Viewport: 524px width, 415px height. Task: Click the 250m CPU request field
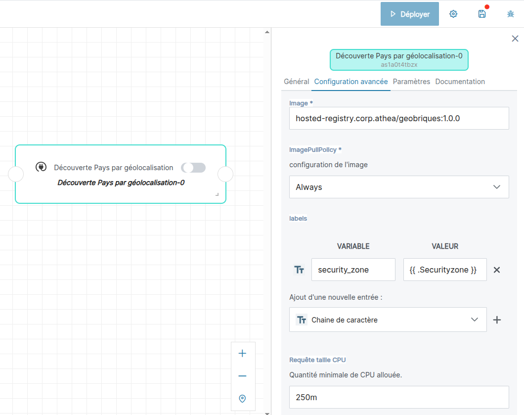tap(398, 397)
